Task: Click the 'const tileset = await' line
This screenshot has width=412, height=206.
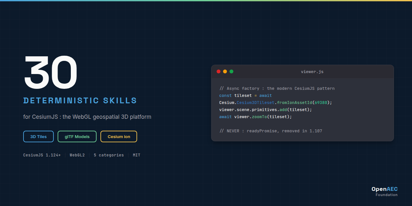Action: coord(246,96)
